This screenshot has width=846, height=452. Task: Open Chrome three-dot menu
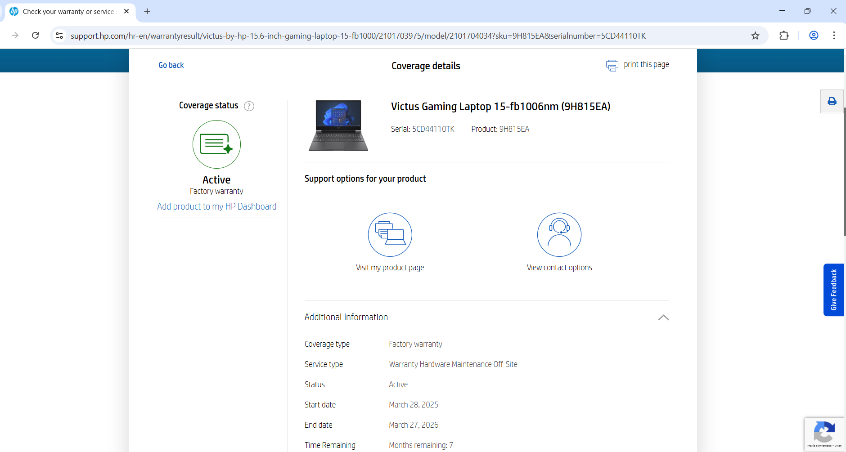(x=834, y=36)
